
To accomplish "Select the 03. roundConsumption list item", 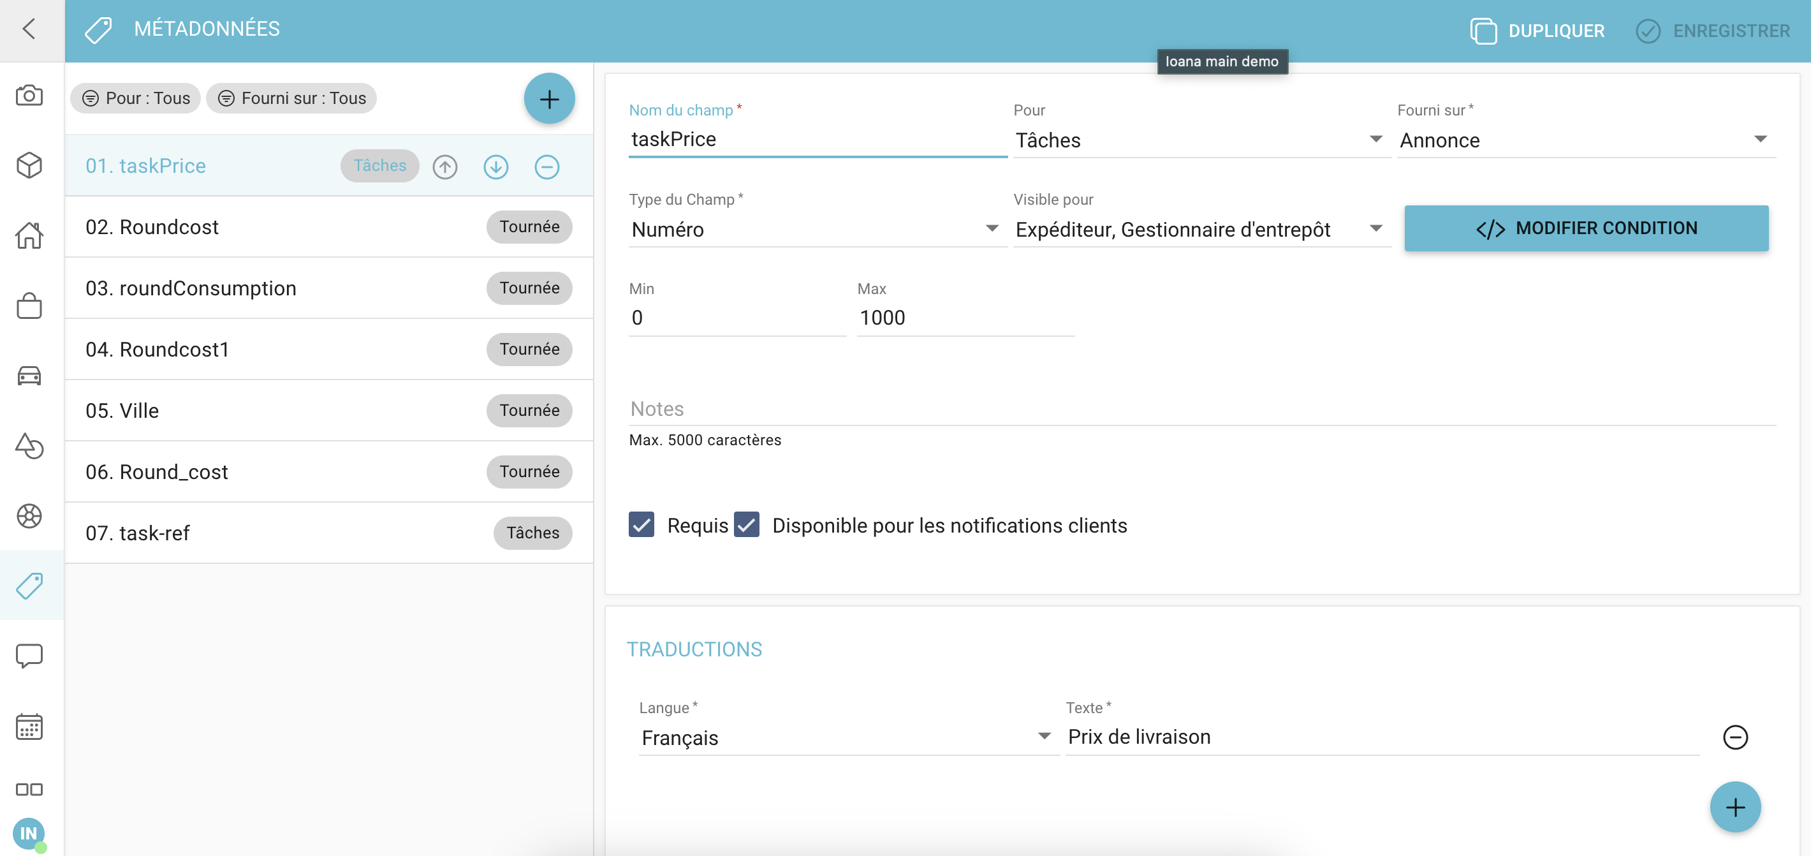I will 329,288.
